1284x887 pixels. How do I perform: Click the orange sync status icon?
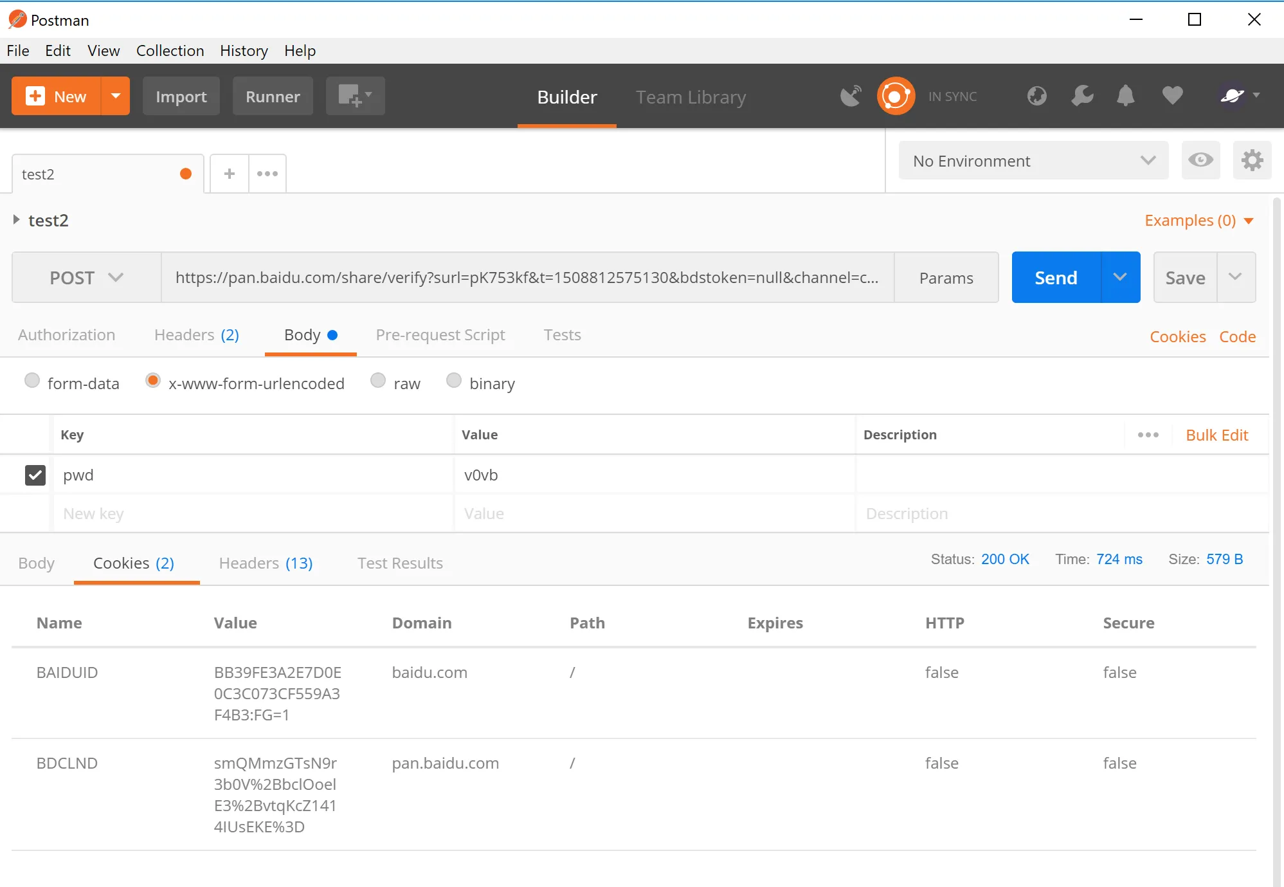click(895, 96)
